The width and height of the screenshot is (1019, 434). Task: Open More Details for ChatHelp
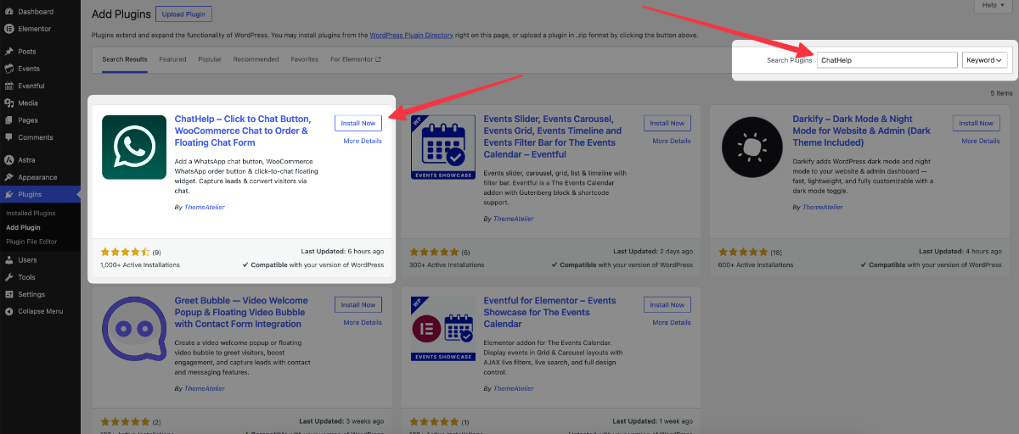[363, 141]
